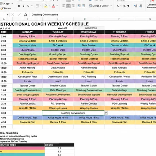Select Align Left icon

(x=64, y=6)
